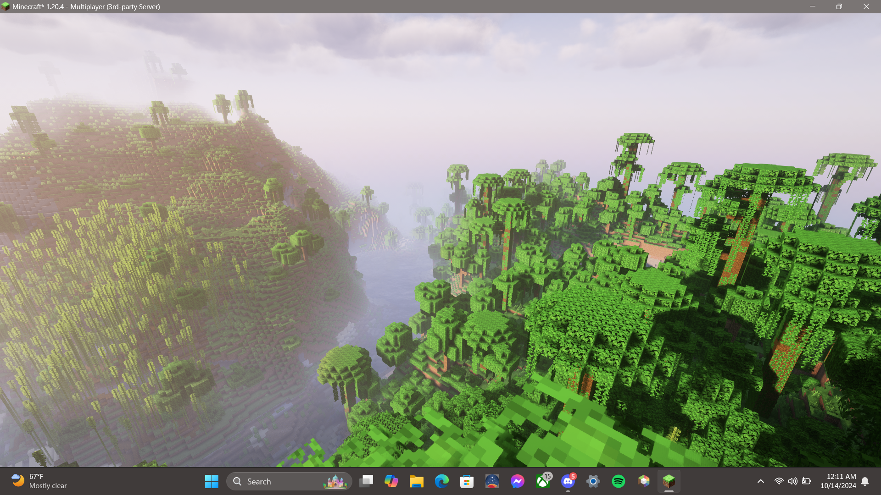Open Discord with 5 unread badge
This screenshot has height=495, width=881.
(568, 481)
